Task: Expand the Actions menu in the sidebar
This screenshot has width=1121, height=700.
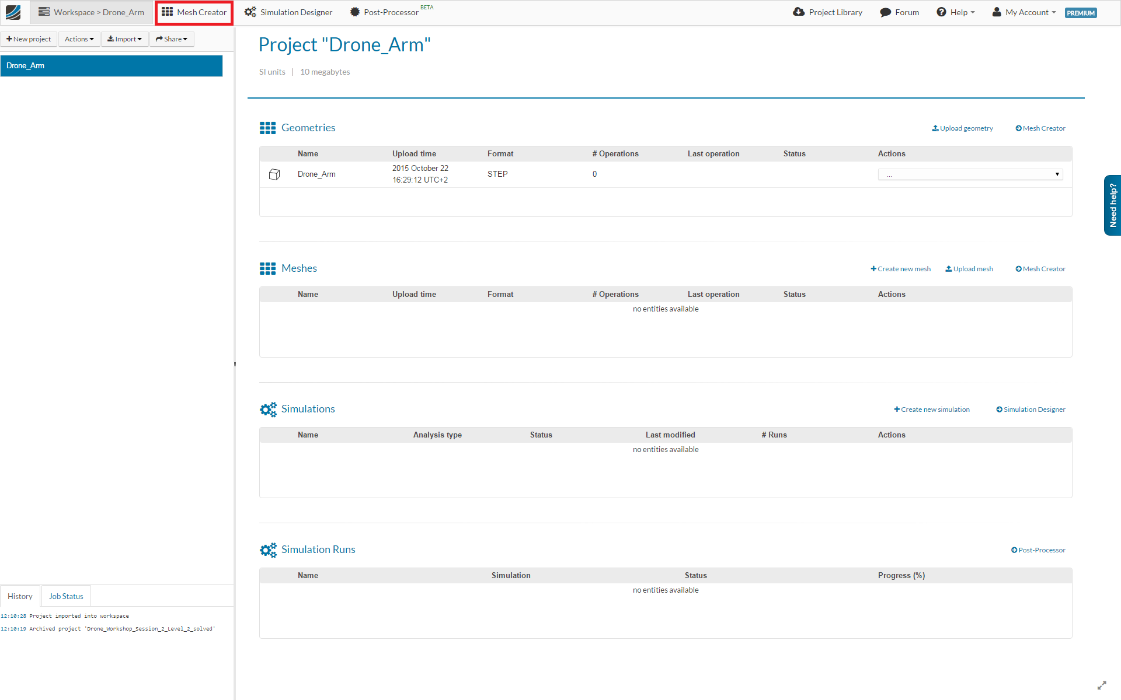Action: pos(79,39)
